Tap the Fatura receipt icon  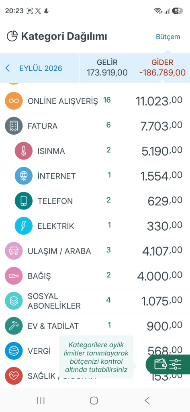tap(14, 126)
